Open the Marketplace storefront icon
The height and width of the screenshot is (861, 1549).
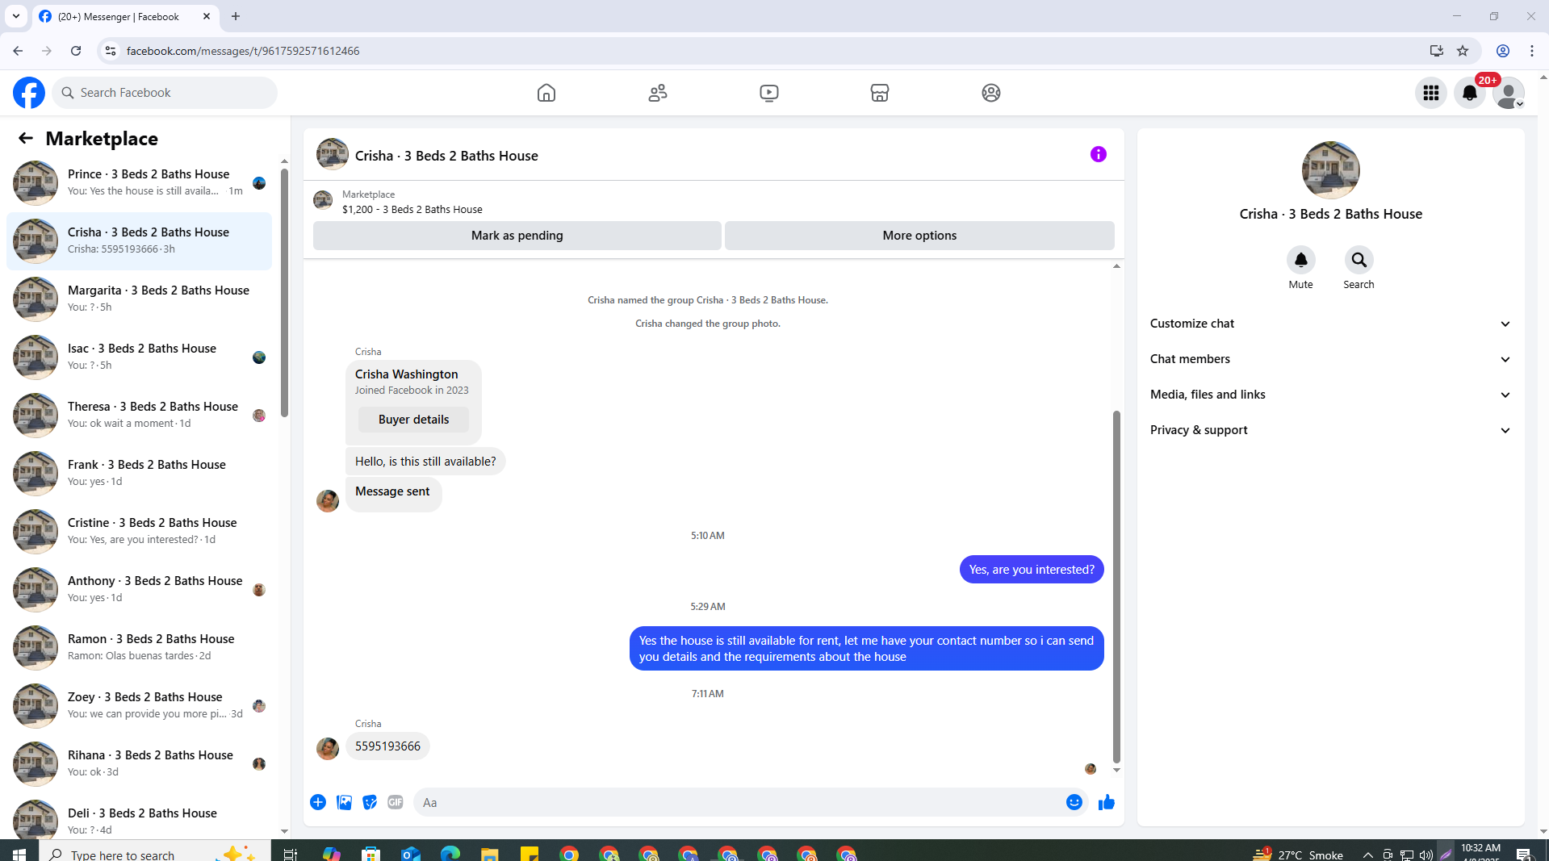tap(880, 93)
